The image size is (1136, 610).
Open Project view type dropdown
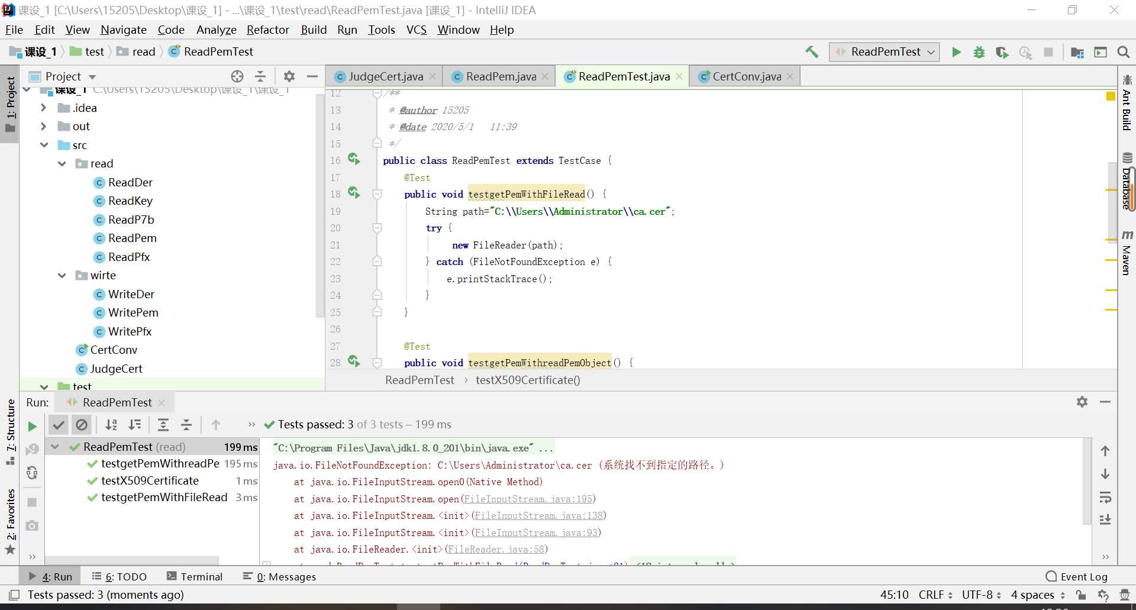coord(92,77)
